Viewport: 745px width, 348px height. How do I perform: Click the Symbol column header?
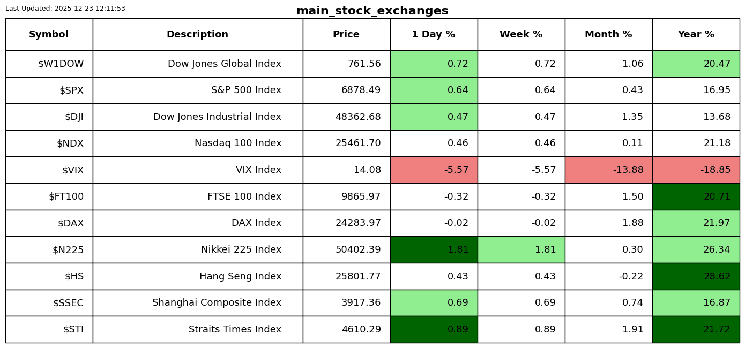coord(49,34)
